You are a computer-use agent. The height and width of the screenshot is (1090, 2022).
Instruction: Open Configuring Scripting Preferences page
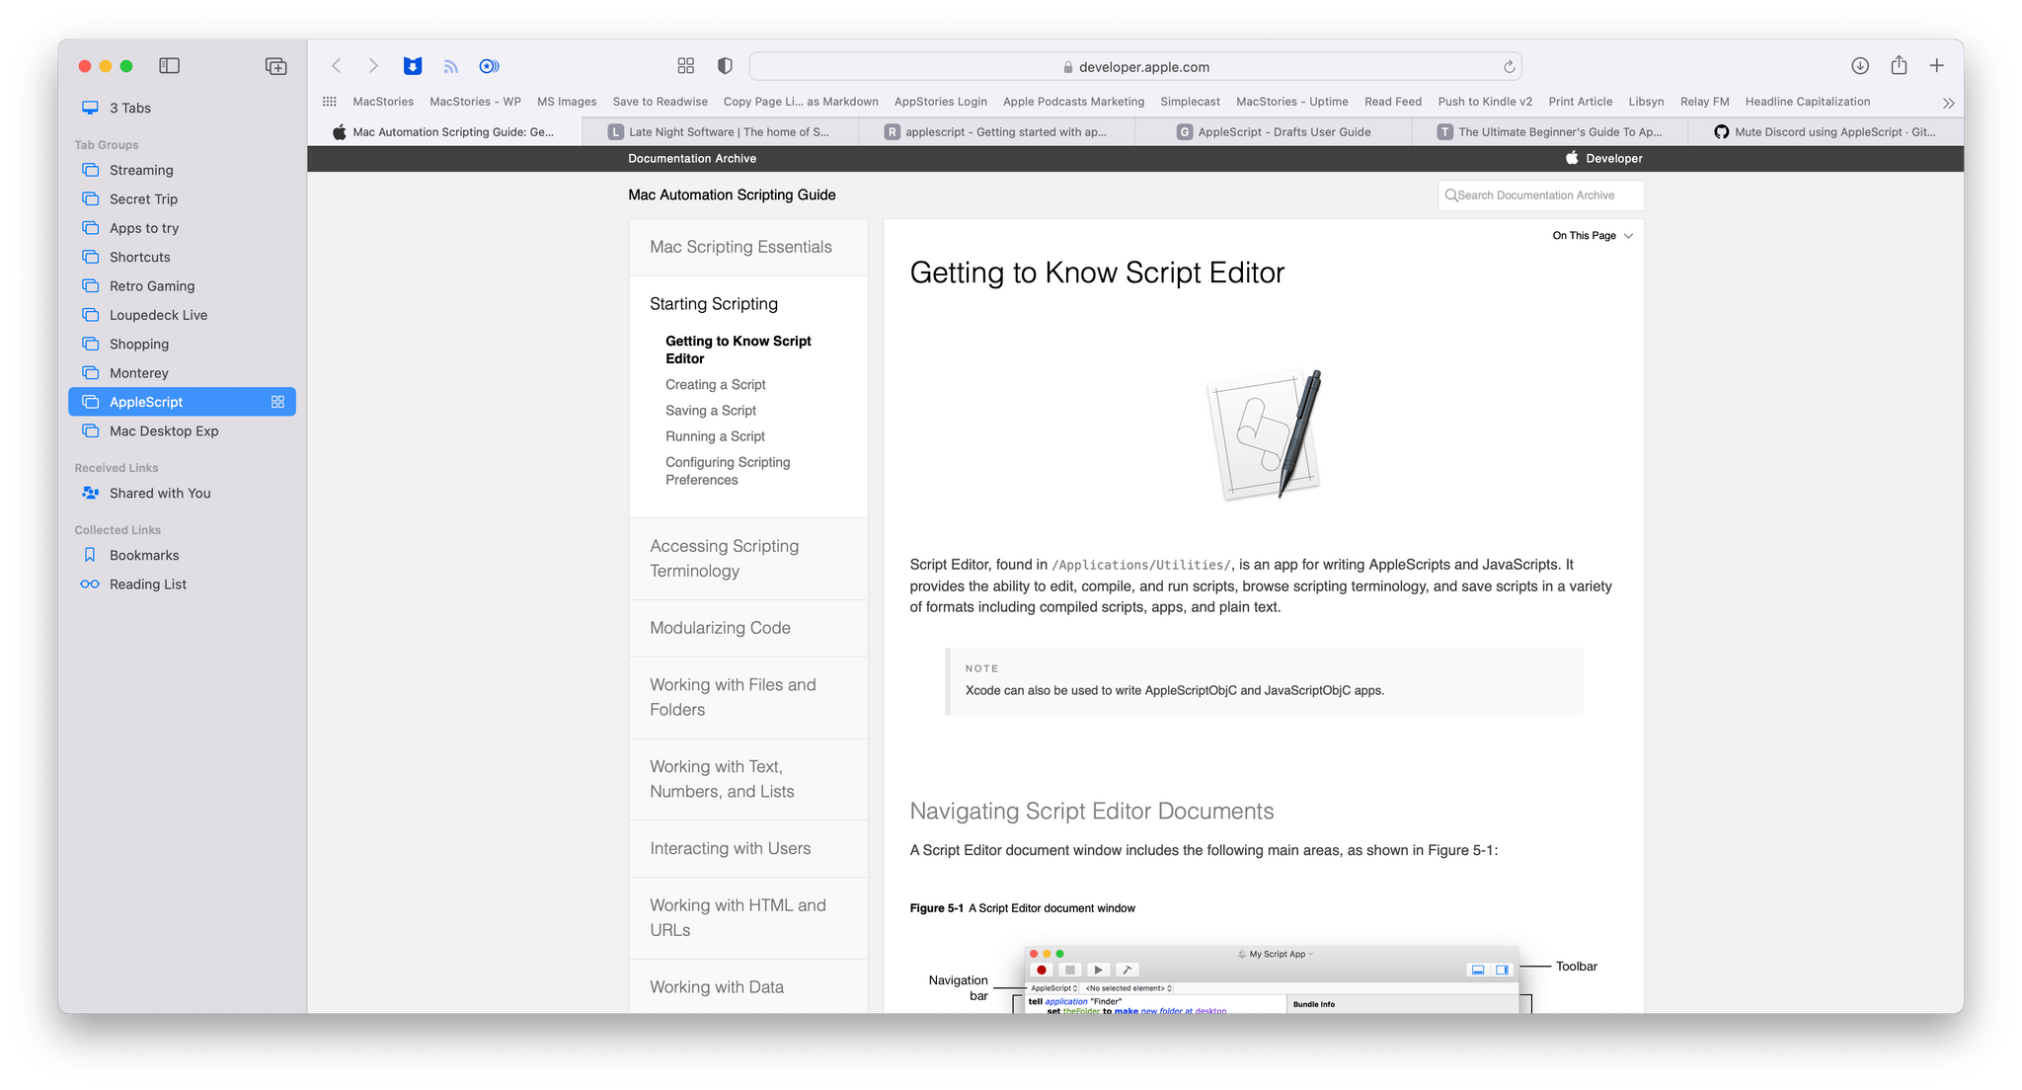(x=728, y=471)
